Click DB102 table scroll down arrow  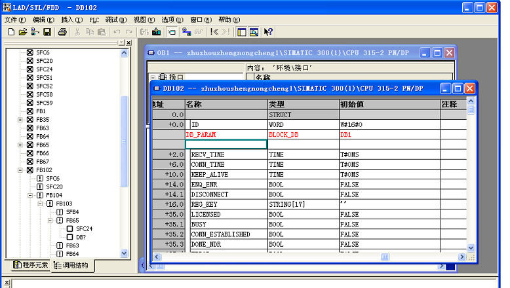coord(471,247)
